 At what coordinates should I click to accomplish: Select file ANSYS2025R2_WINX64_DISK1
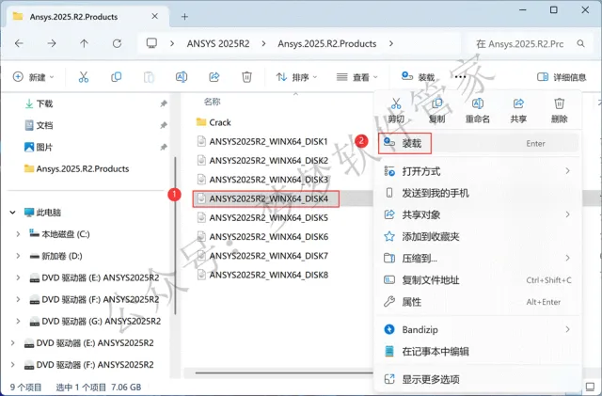[268, 141]
